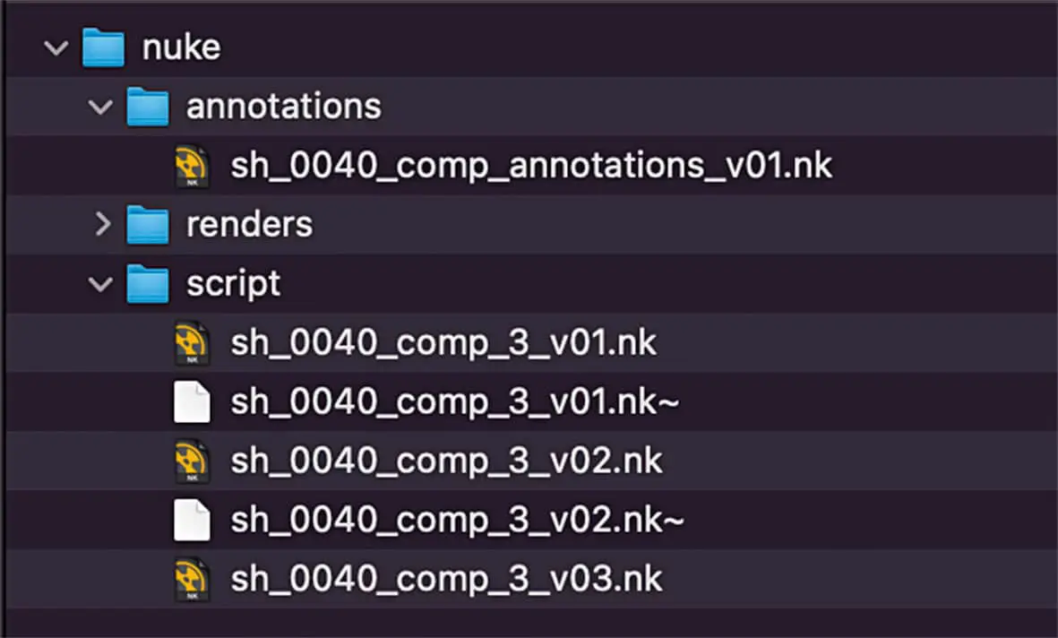The image size is (1058, 638).
Task: Click the renders folder icon
Action: pos(147,225)
